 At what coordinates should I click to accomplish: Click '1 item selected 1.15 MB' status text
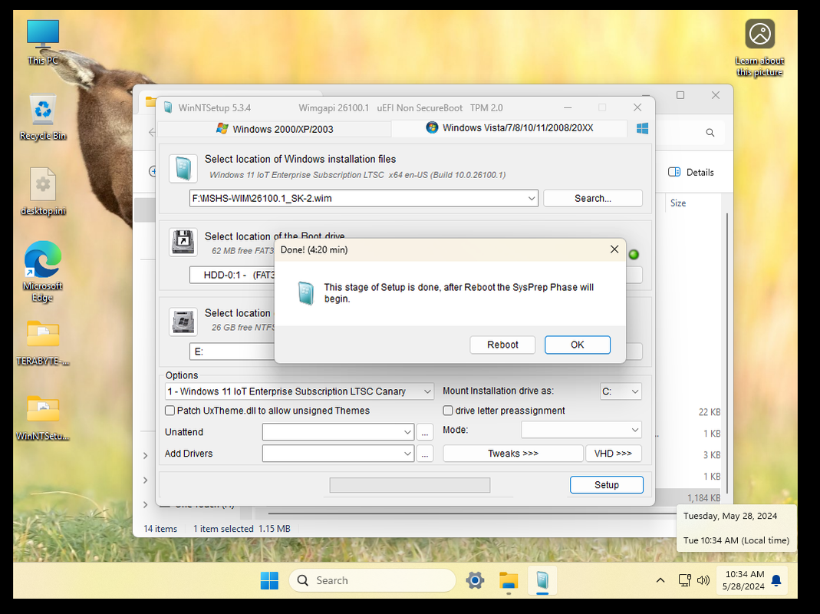tap(242, 529)
